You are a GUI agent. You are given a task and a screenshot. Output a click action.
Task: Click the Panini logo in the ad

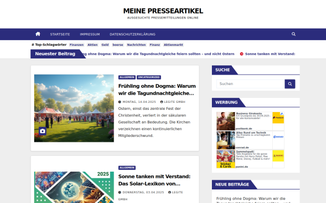tap(278, 156)
